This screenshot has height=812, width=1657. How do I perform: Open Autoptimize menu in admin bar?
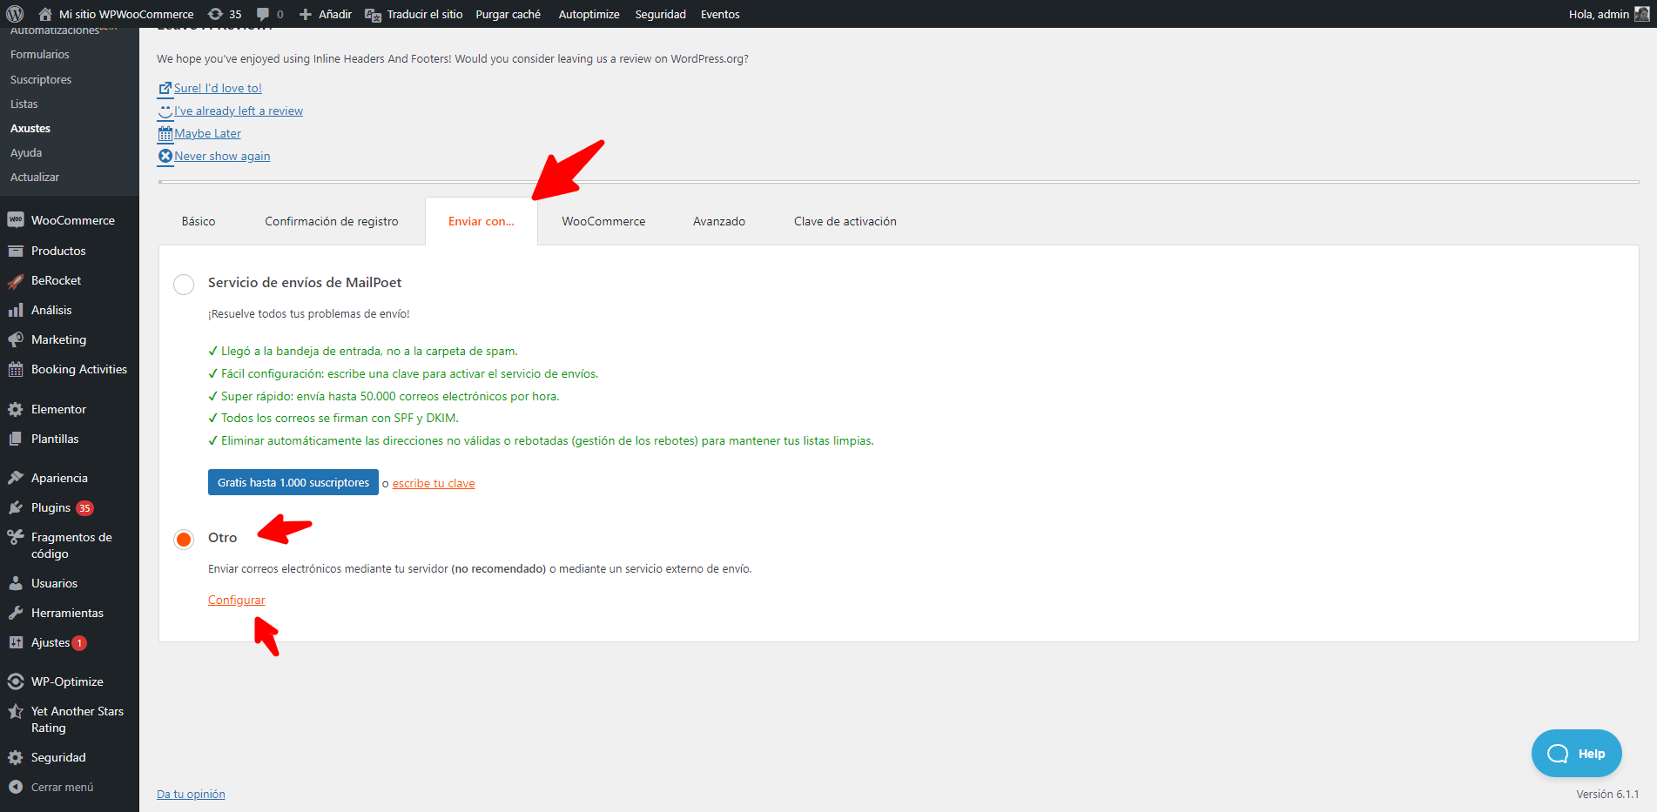(589, 14)
